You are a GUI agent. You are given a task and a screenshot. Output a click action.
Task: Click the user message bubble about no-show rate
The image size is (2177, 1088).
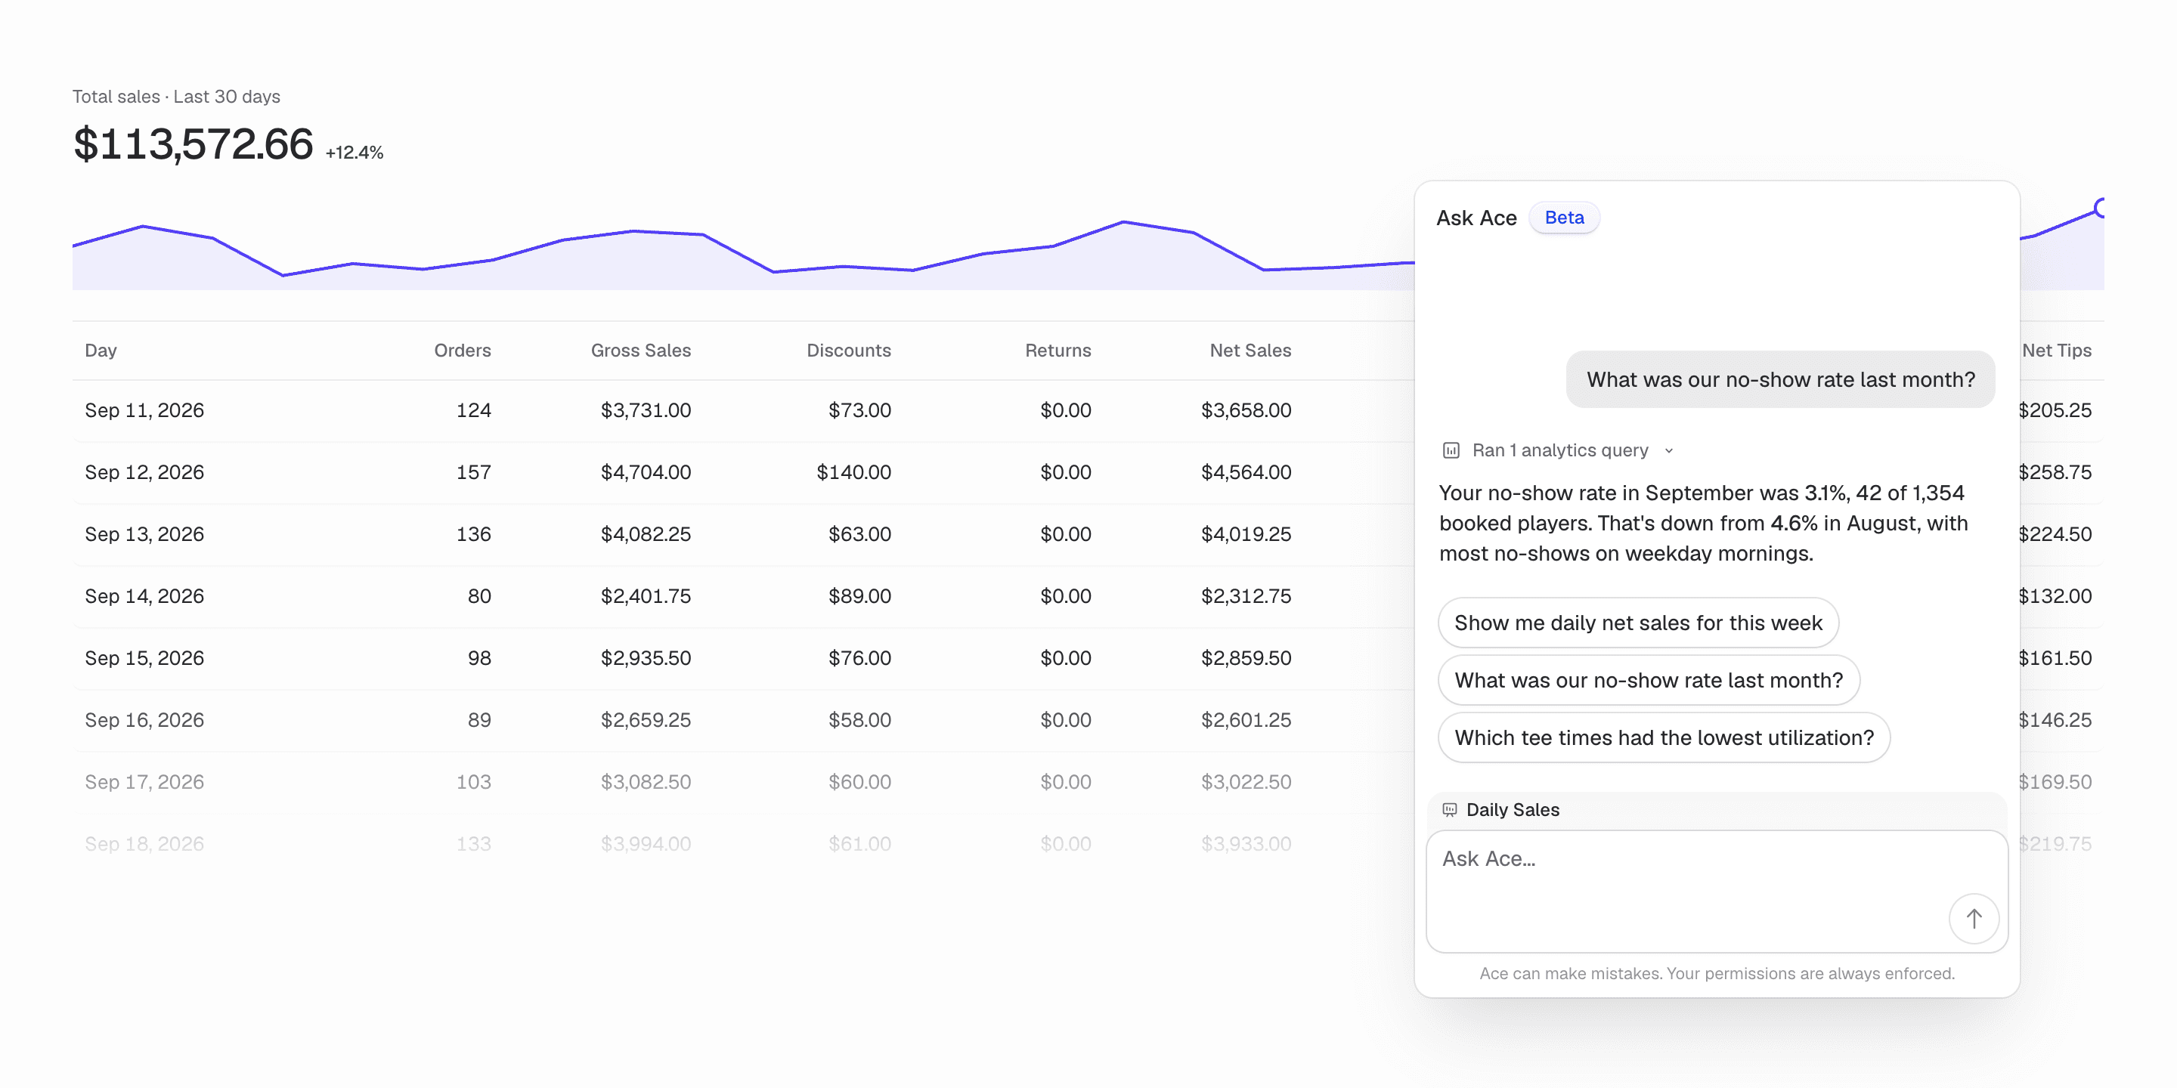coord(1781,379)
